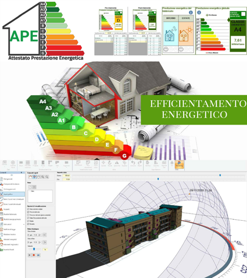The height and width of the screenshot is (278, 247).
Task: Click the Ora time input field
Action: 66,179
